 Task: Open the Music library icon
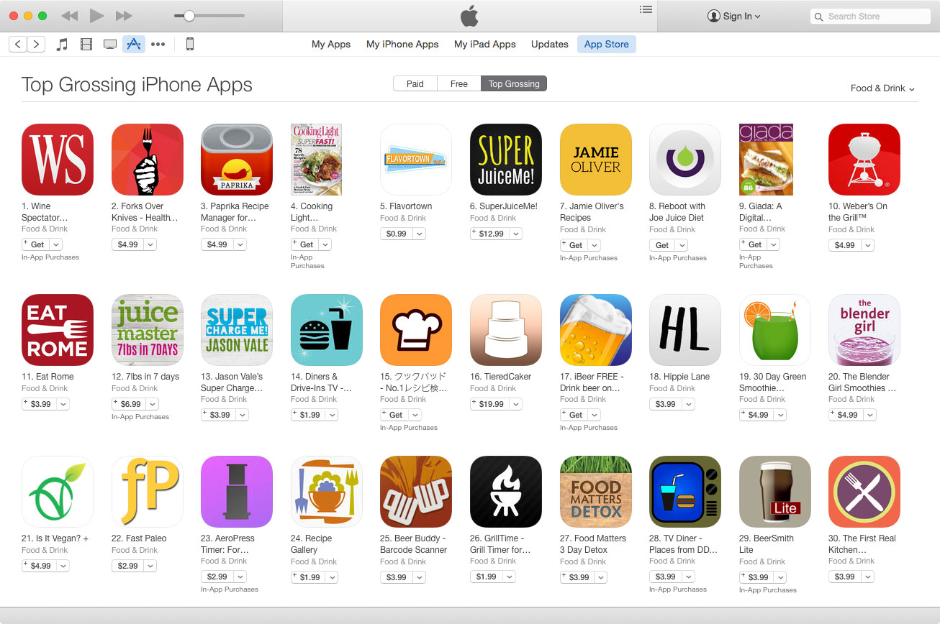tap(62, 44)
